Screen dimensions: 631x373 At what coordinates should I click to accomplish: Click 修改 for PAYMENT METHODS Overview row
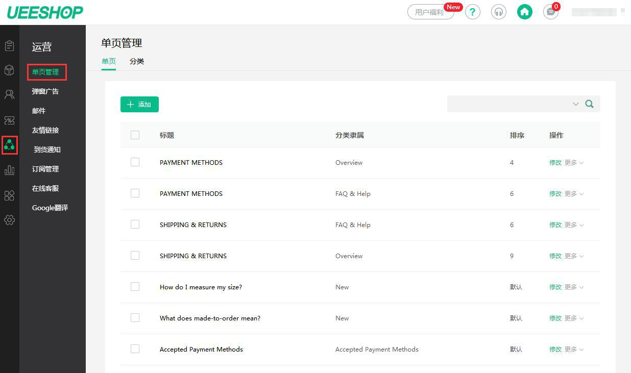555,163
